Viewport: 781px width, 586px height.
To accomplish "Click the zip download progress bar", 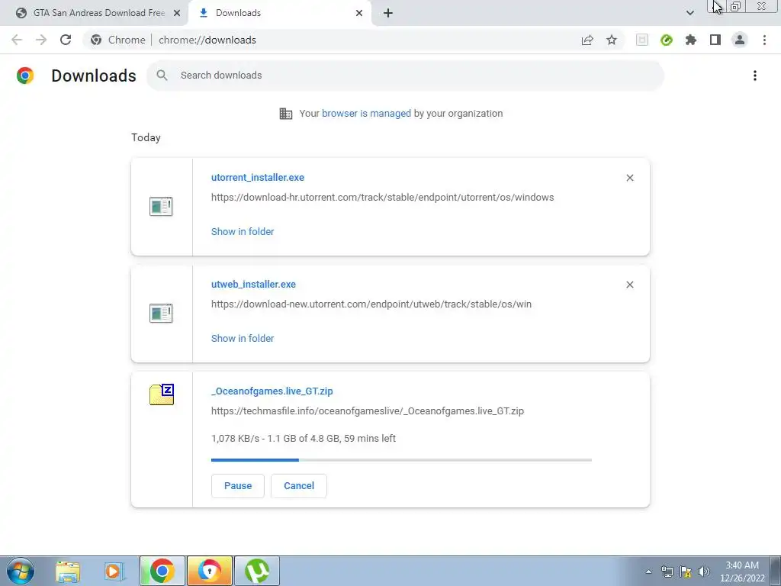I will click(x=401, y=460).
